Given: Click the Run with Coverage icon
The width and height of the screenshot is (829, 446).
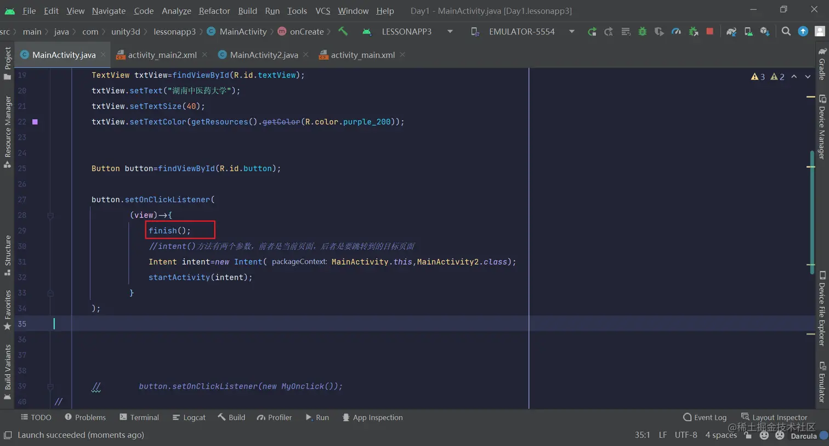Looking at the screenshot, I should (660, 32).
